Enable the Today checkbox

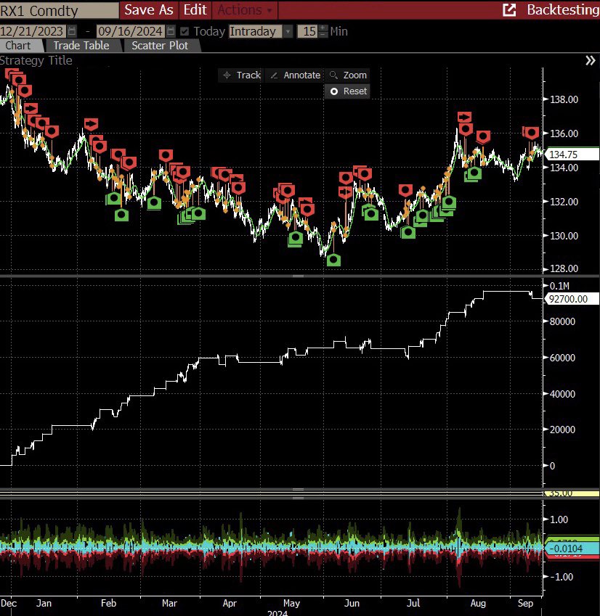point(184,31)
